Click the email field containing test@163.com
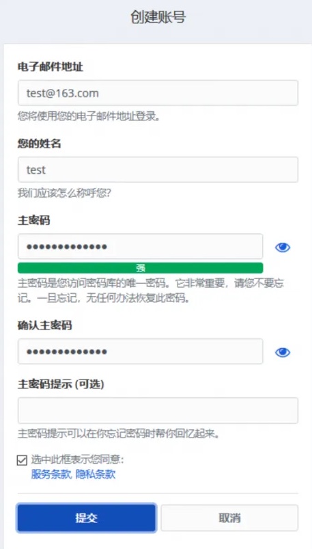 [158, 93]
